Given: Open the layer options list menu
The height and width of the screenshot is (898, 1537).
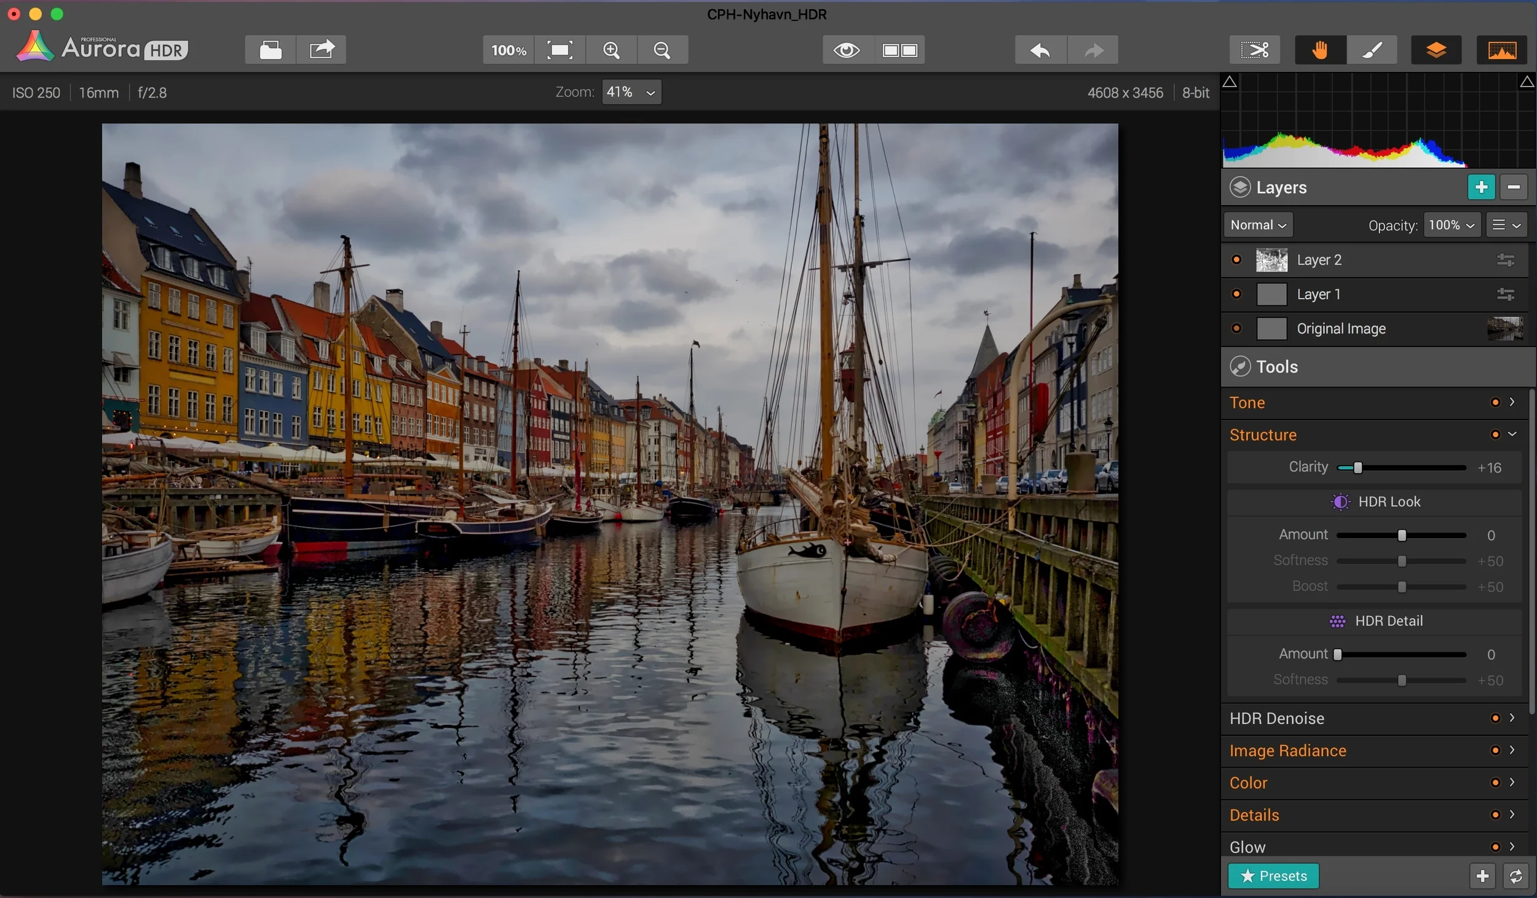Looking at the screenshot, I should coord(1507,225).
